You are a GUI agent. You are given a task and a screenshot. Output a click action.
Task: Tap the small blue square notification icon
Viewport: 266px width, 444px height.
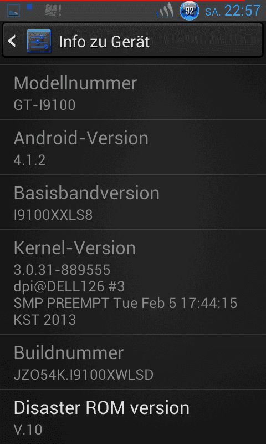29,7
